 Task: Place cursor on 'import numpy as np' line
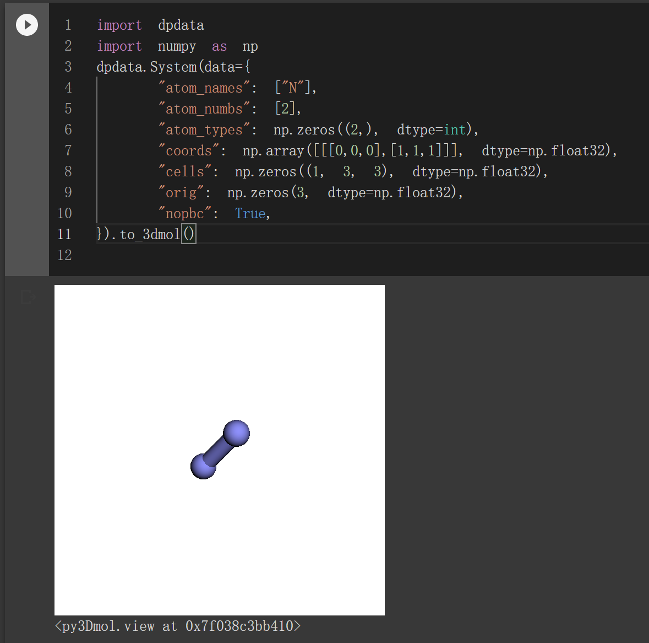[177, 46]
